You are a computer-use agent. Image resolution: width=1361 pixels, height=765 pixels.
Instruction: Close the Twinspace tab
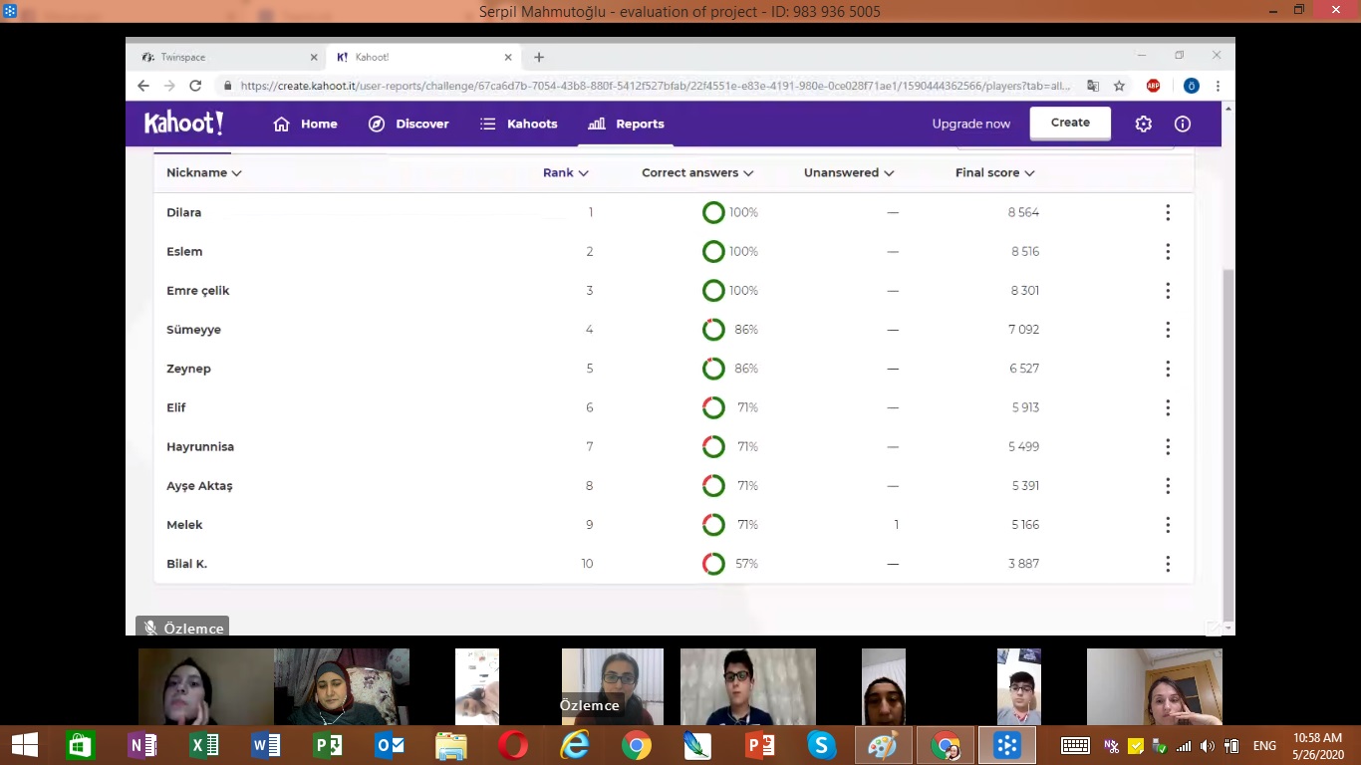pos(313,57)
